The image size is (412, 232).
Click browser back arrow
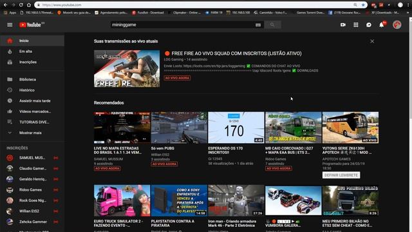click(5, 5)
